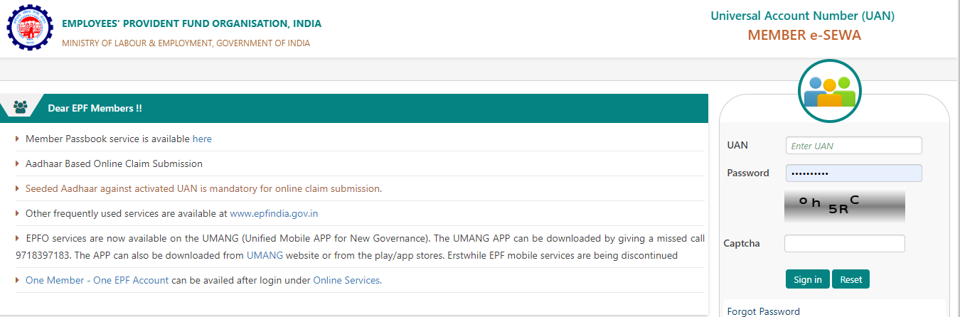Click the EPFO emblem logo
The height and width of the screenshot is (317, 960).
click(x=29, y=28)
